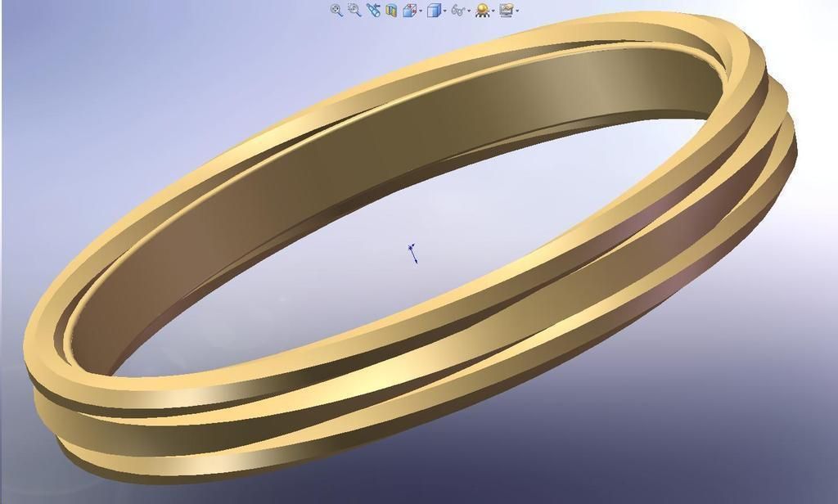
Task: Select the origin marker inside the ring
Action: pyautogui.click(x=412, y=254)
